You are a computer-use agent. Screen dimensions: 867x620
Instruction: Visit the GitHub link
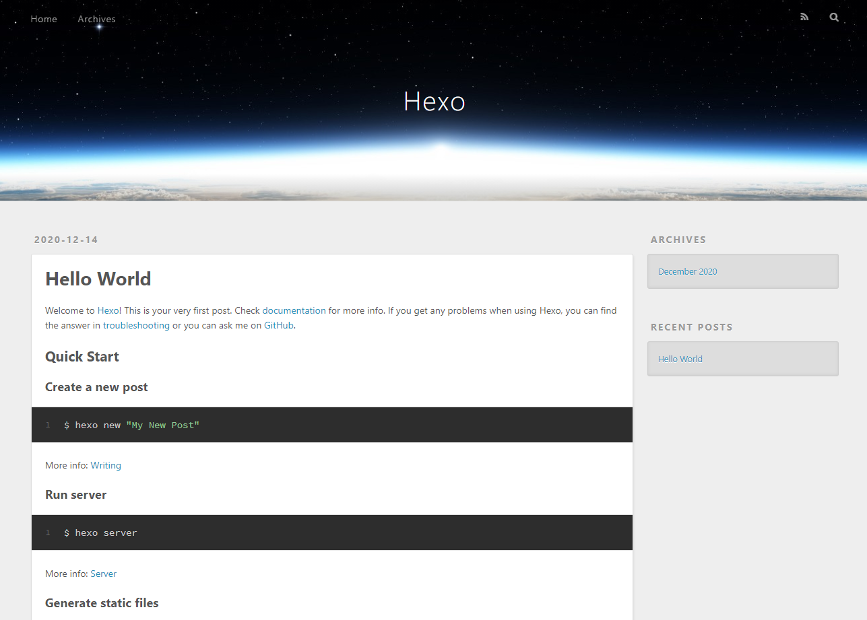279,325
